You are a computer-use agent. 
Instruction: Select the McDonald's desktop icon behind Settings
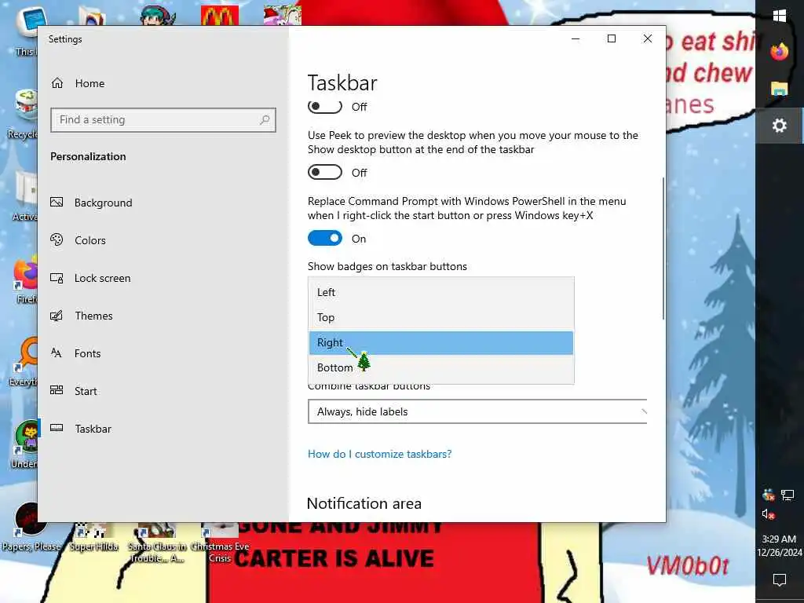[x=220, y=16]
